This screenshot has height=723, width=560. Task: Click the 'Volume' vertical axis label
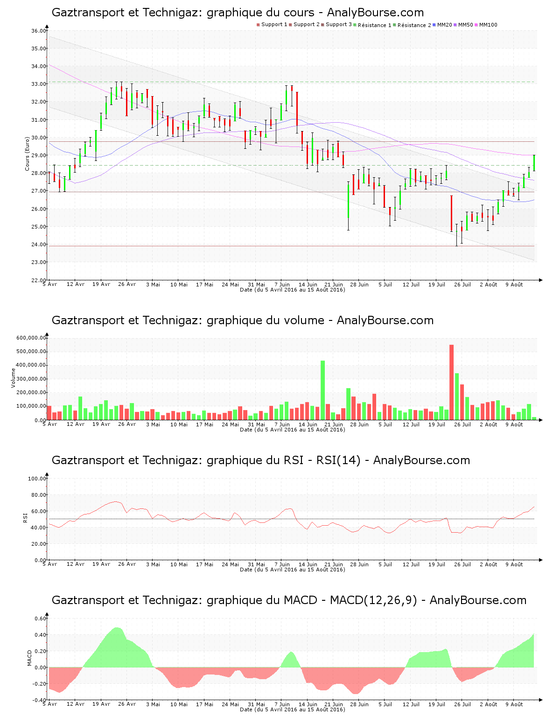13,378
